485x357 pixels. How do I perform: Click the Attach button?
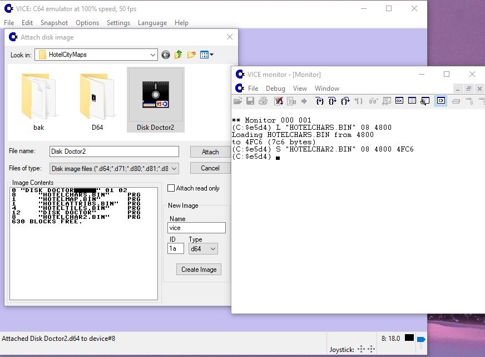[x=210, y=151]
